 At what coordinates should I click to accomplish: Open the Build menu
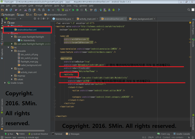coord(57,6)
